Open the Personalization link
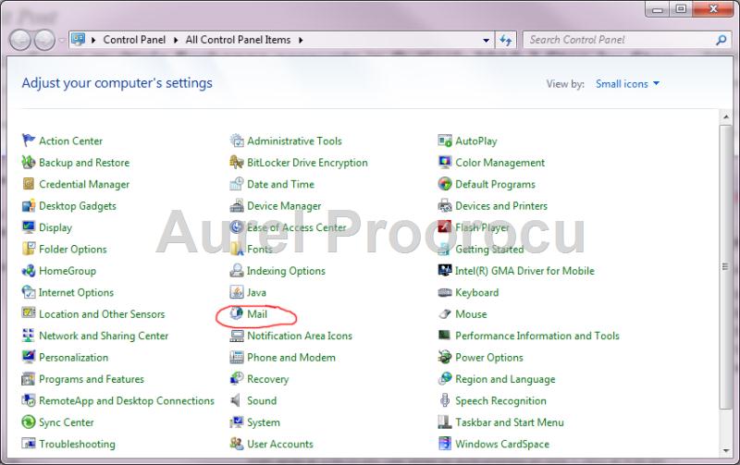 pos(74,358)
